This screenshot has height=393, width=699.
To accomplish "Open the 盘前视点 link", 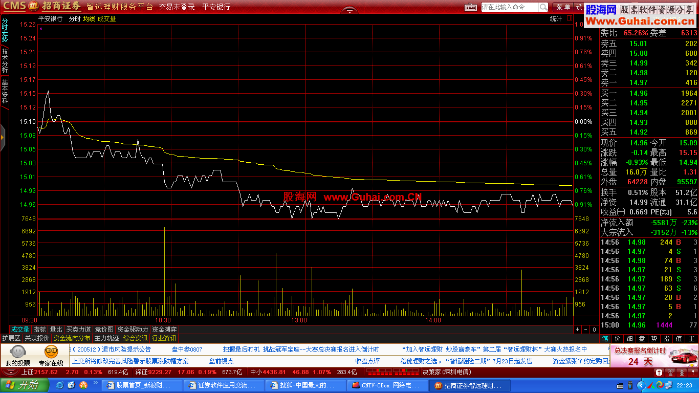I will tap(221, 361).
